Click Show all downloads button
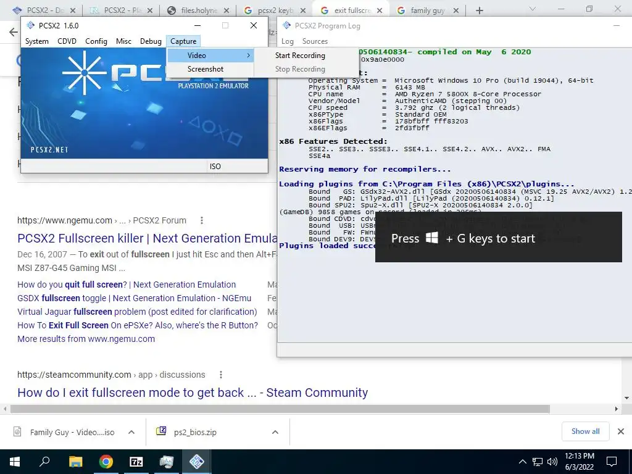This screenshot has height=474, width=632. pos(585,431)
